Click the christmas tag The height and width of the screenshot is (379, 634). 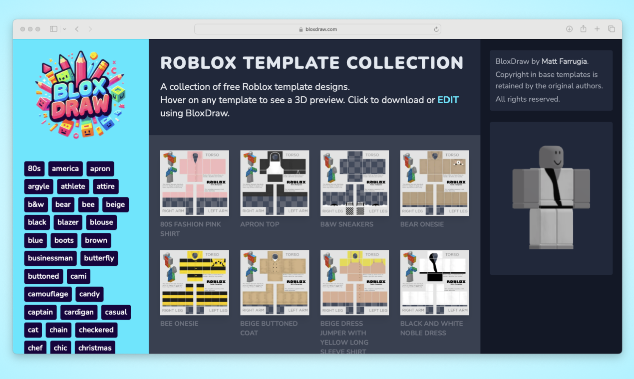[x=95, y=348]
